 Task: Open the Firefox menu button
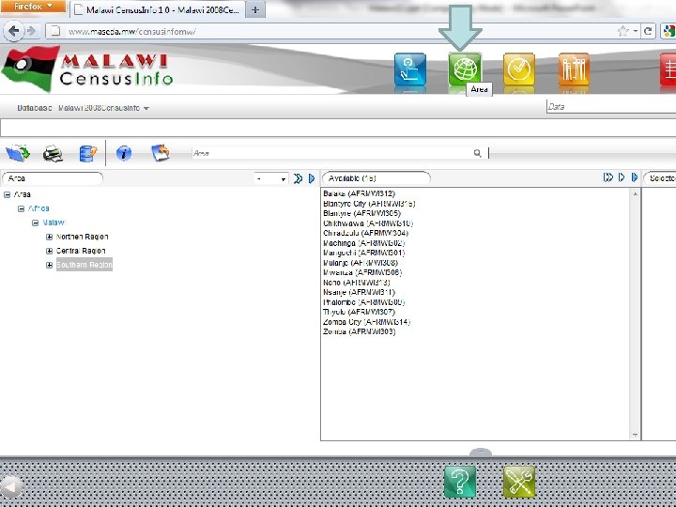(33, 6)
